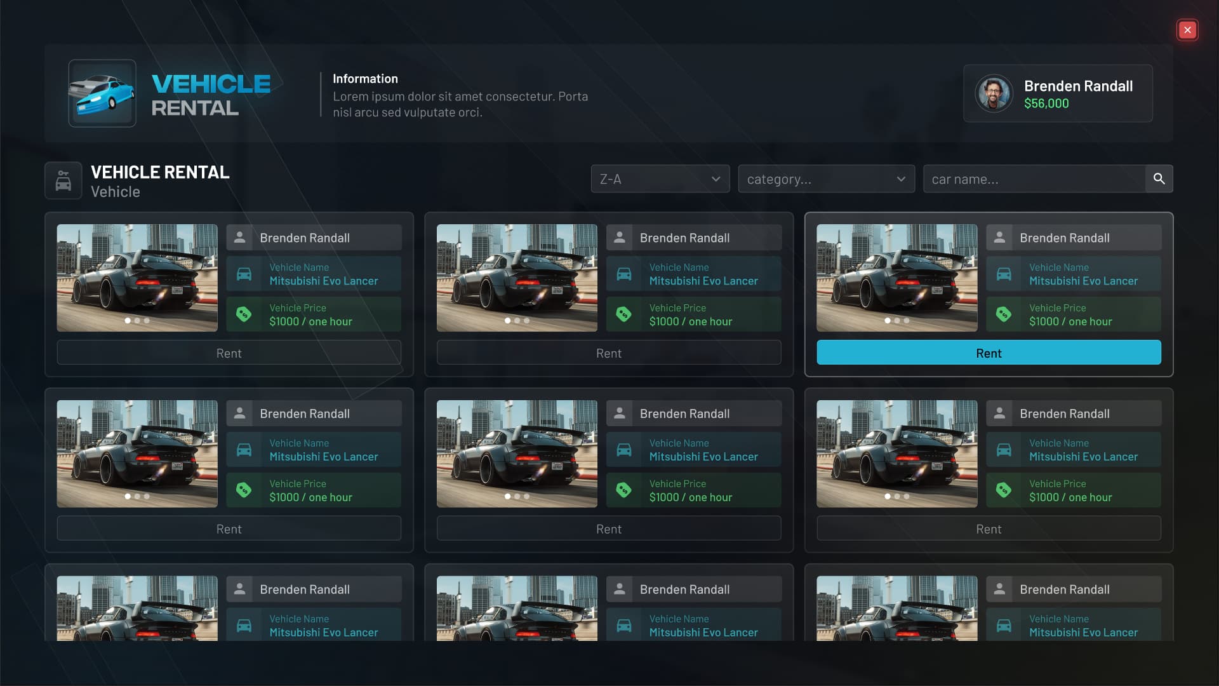The image size is (1219, 686).
Task: Click the green price tag icon on the highlighted card
Action: [x=1004, y=314]
